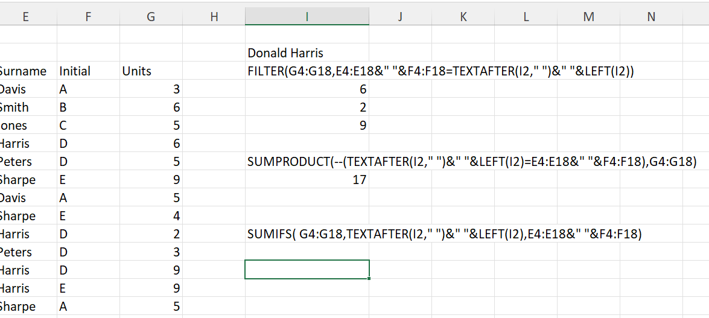Select the FILTER formula text cell

coord(307,71)
